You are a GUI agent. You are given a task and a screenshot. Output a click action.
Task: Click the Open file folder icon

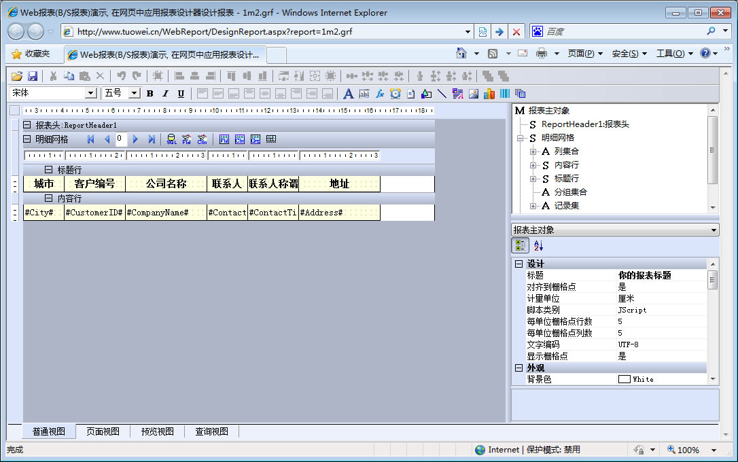pos(17,76)
